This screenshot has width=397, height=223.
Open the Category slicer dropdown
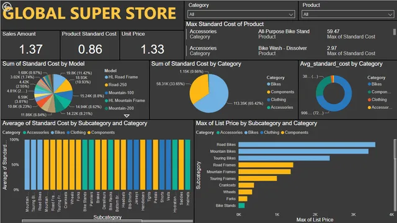pyautogui.click(x=241, y=14)
